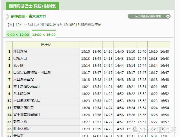Click the 16:53 time for 河口湖缪斯馆入口
179x137 pixels.
[165, 101]
